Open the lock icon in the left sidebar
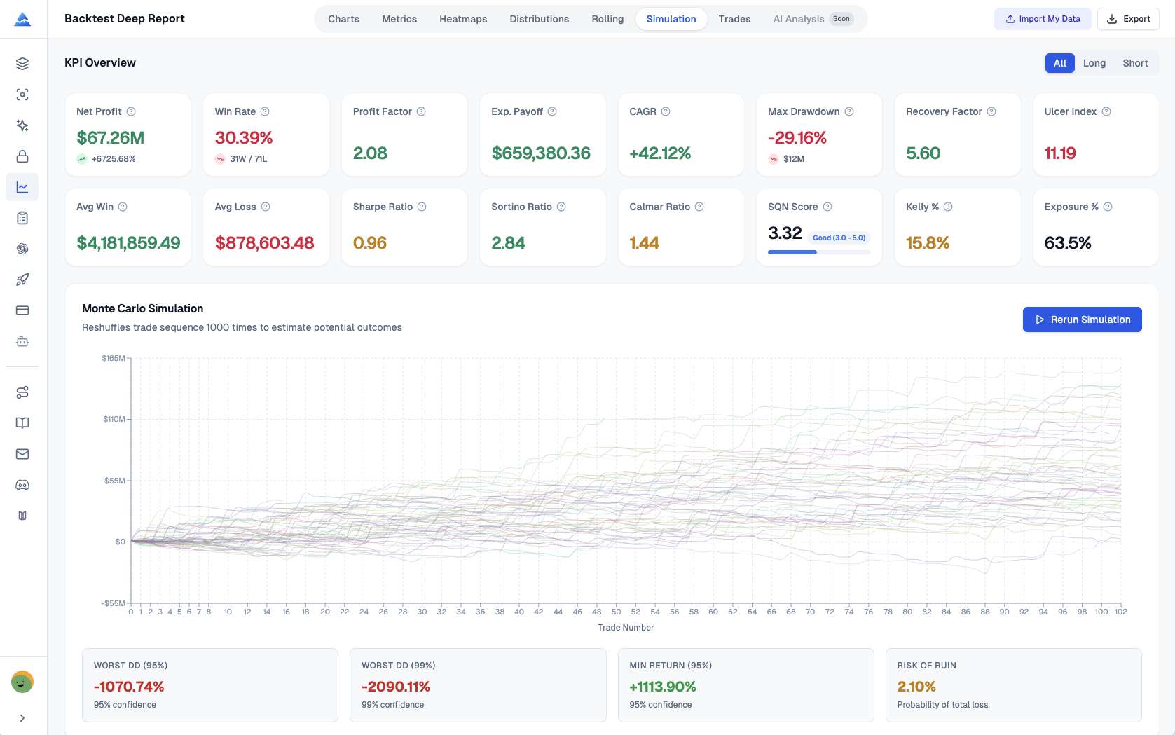Image resolution: width=1175 pixels, height=735 pixels. pyautogui.click(x=22, y=156)
